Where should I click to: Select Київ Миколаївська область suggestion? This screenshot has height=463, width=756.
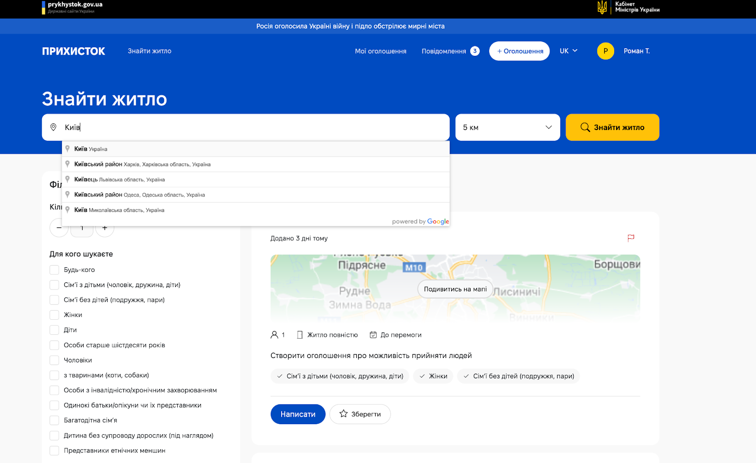coord(256,210)
